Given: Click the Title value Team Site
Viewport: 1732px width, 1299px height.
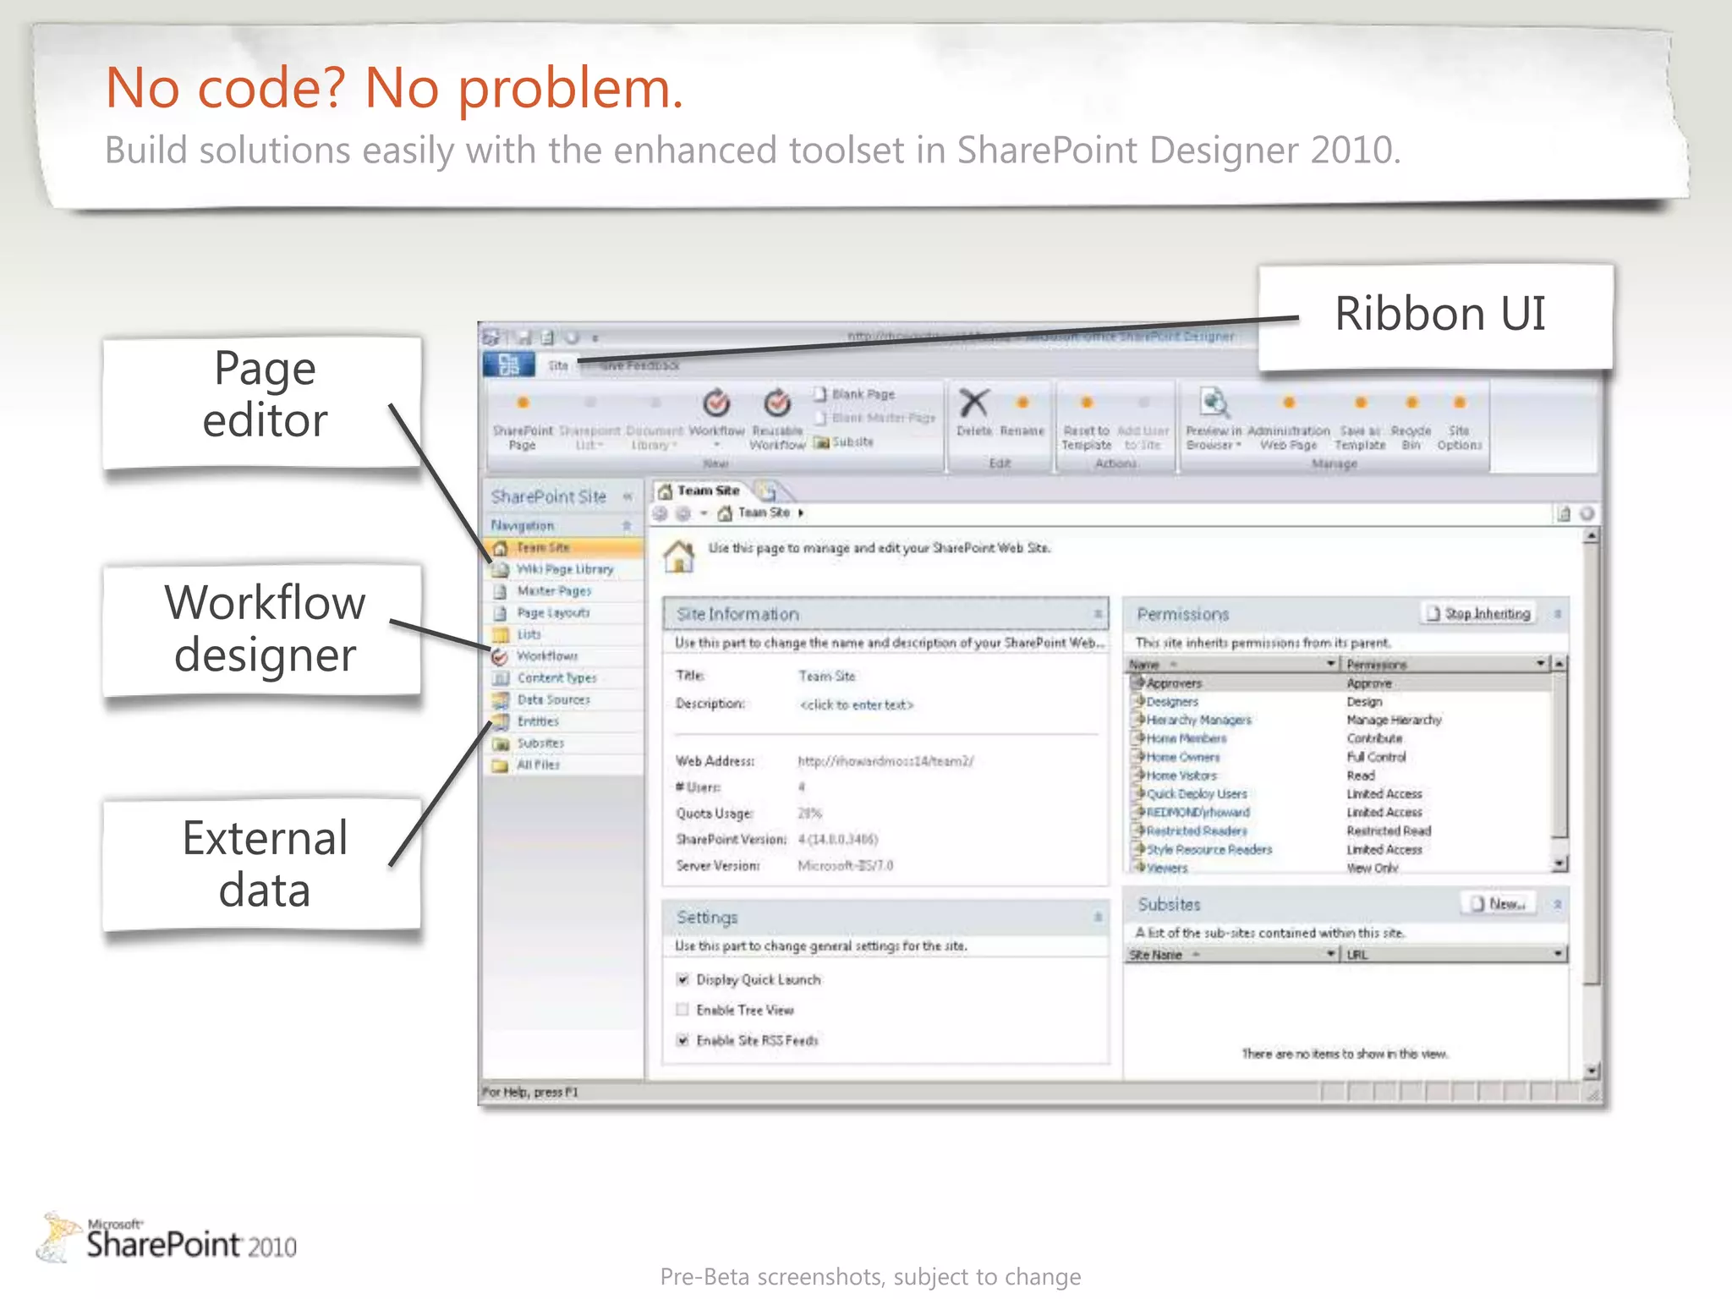Looking at the screenshot, I should [826, 677].
